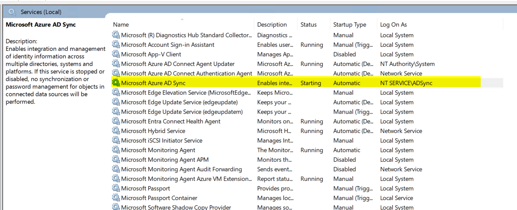Click Local Service log on for Passport Container
The height and width of the screenshot is (210, 517).
(x=396, y=198)
